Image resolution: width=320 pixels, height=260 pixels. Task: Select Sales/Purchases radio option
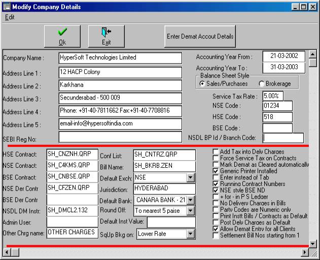(x=202, y=84)
